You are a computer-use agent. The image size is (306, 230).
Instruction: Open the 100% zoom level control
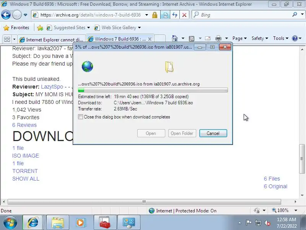(x=280, y=210)
